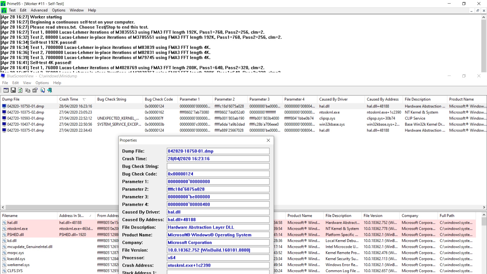Open the Test menu in Prime95
Viewport: 487px width, 274px height.
pos(12,10)
